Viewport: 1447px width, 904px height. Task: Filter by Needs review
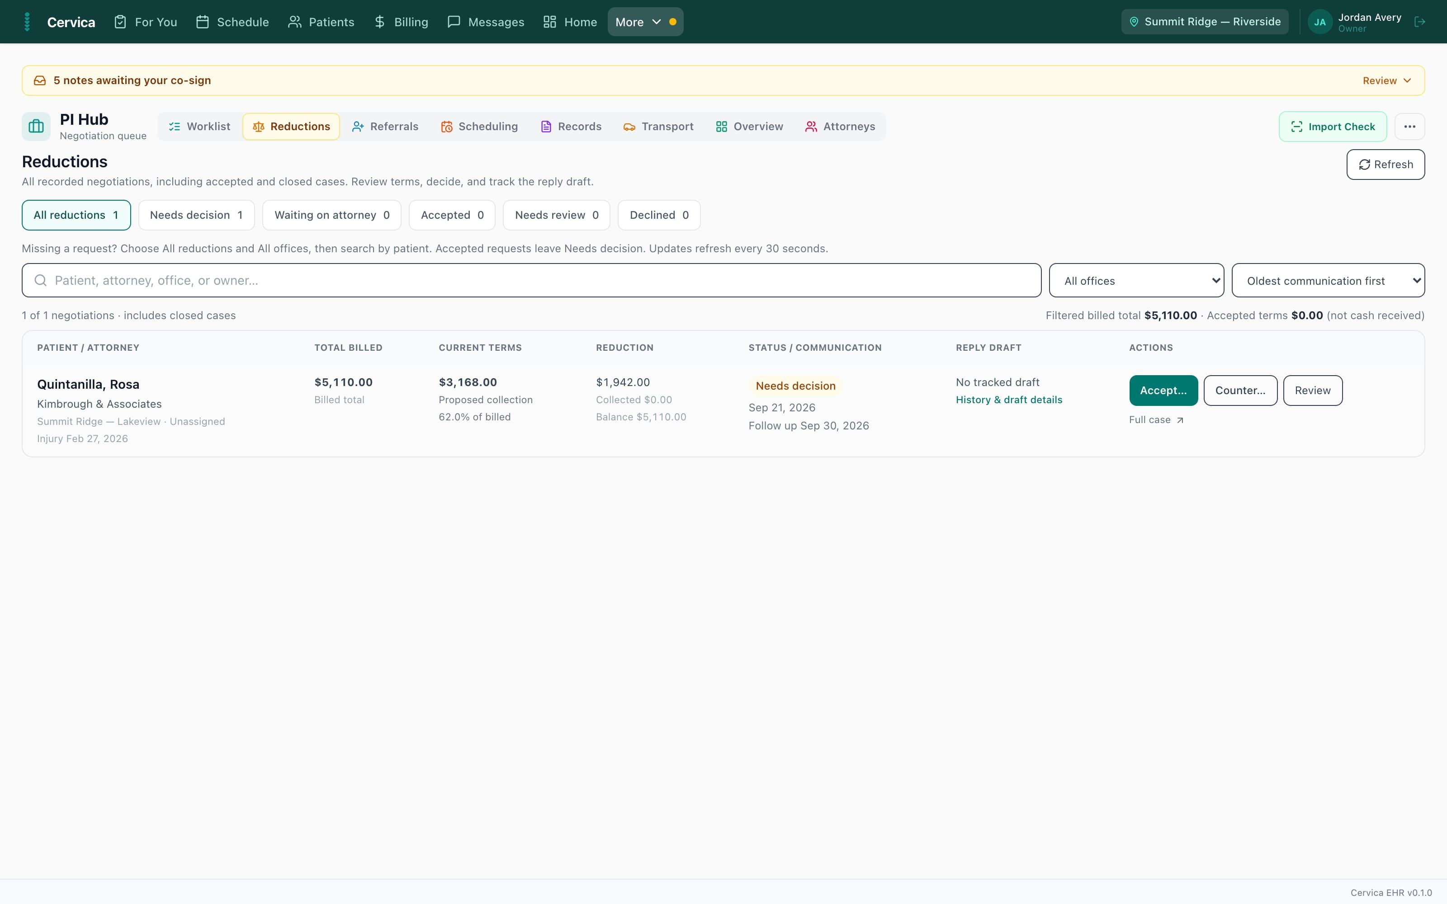tap(557, 215)
